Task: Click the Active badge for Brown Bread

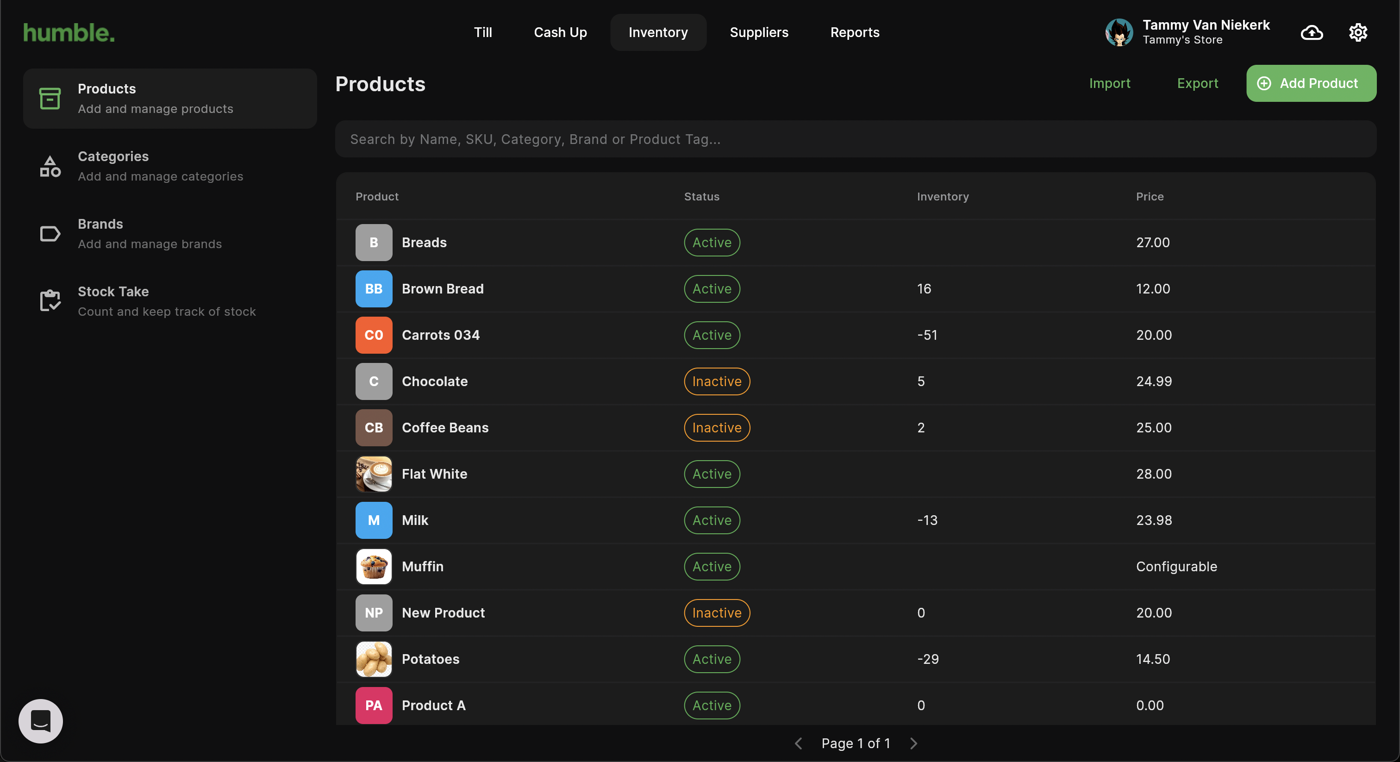Action: point(712,288)
